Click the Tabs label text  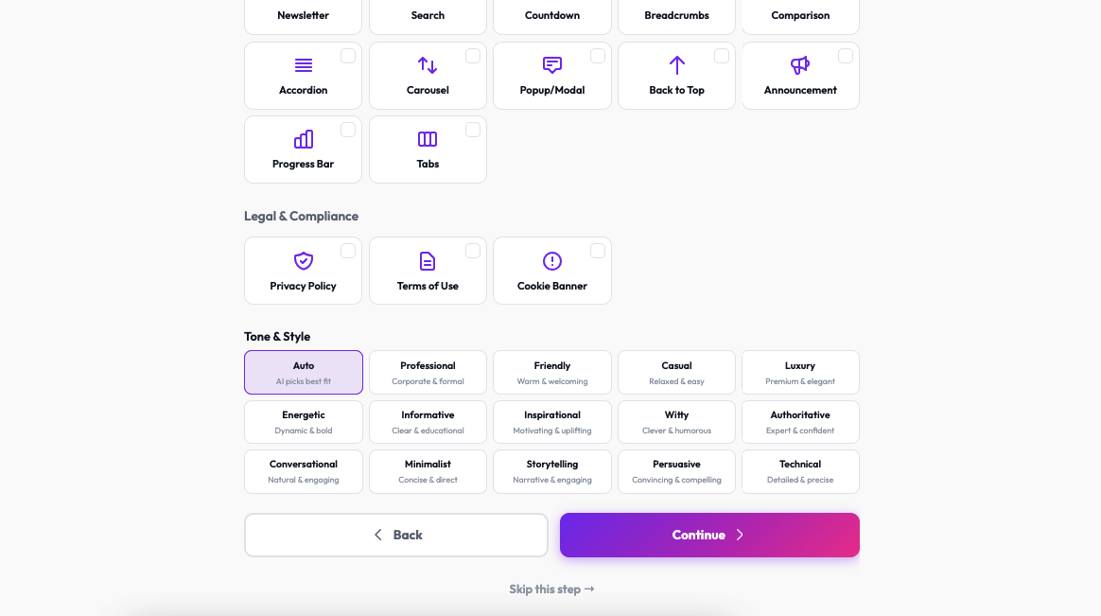click(x=428, y=164)
